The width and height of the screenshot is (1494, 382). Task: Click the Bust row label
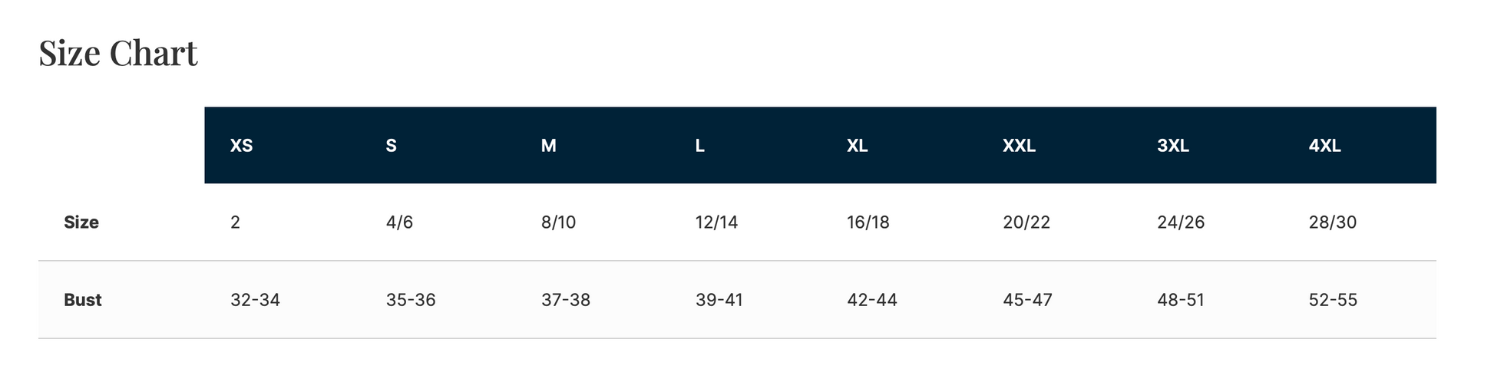(83, 300)
